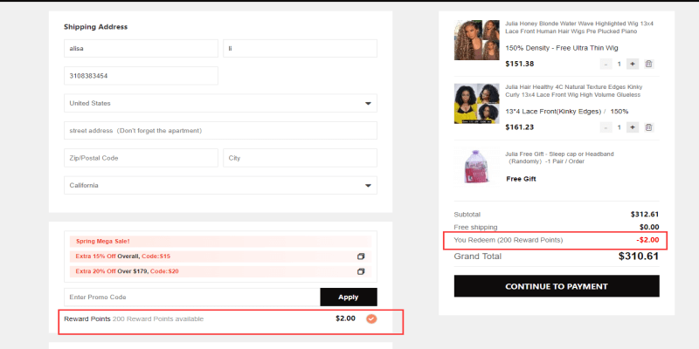The image size is (699, 349).
Task: Remove the Kinky Curly Lace Front wig
Action: [648, 127]
